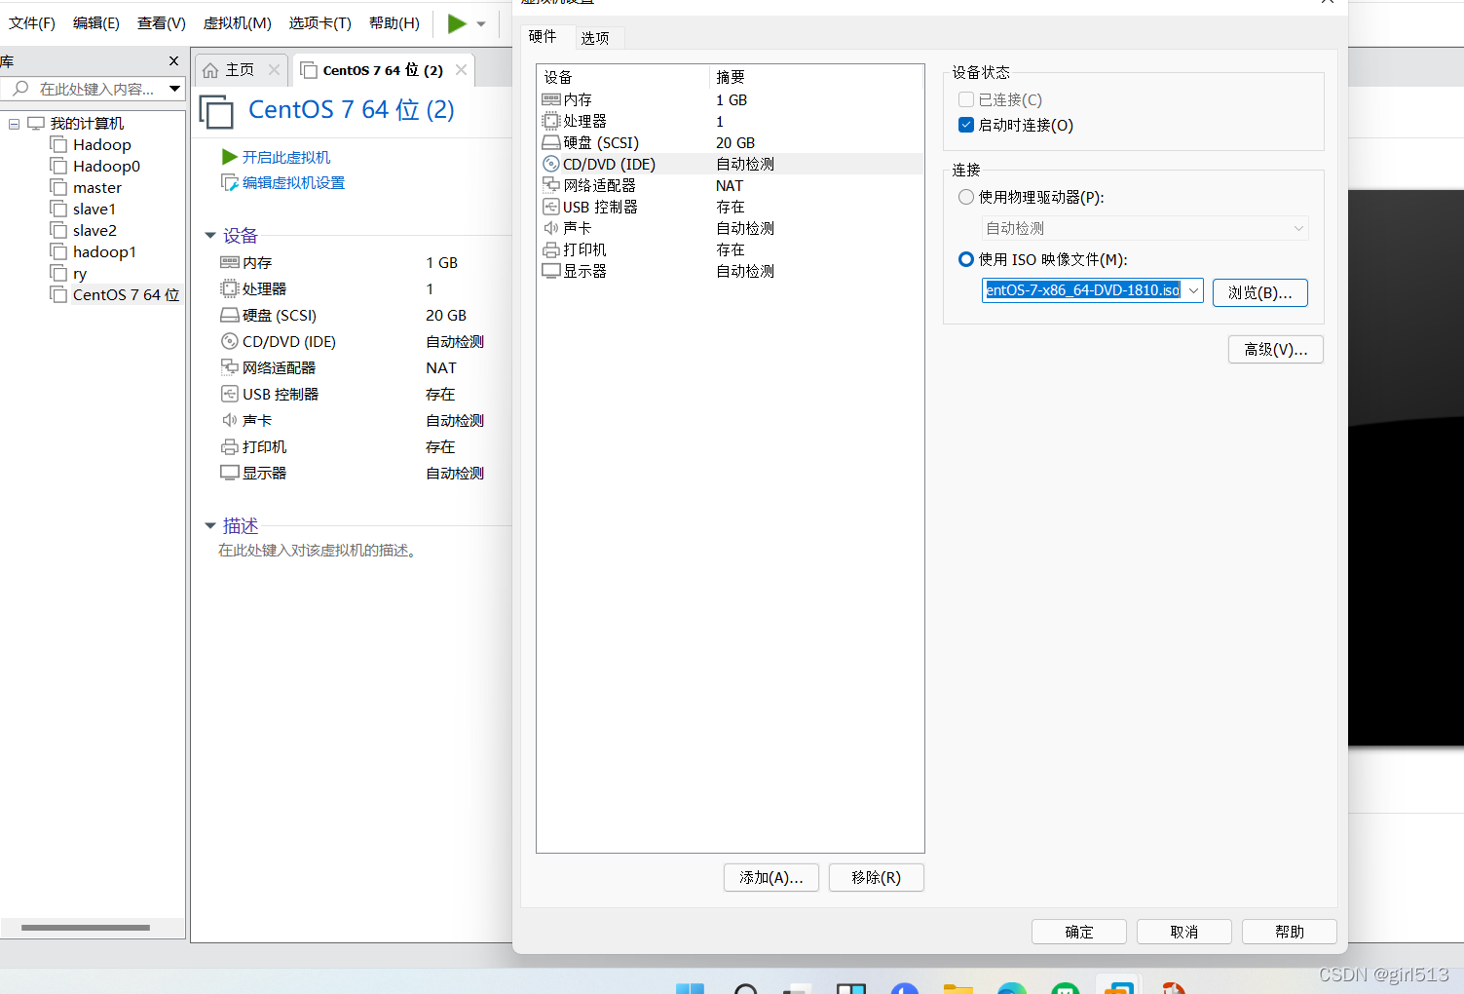Select 声卡 icon in hardware device list
The height and width of the screenshot is (994, 1464).
pyautogui.click(x=551, y=228)
